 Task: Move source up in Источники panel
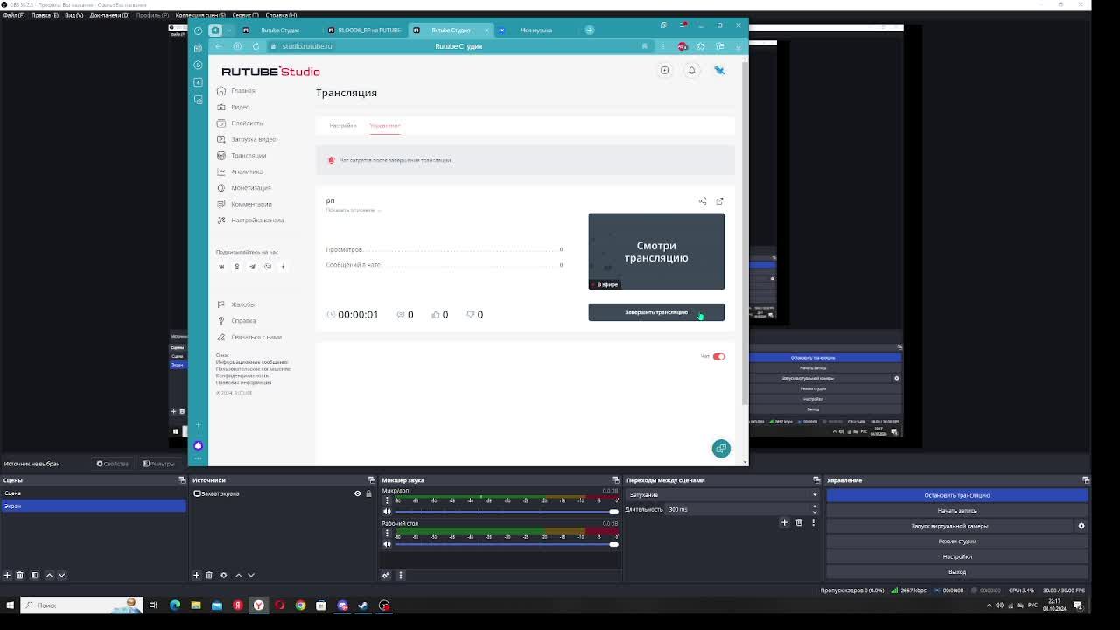click(238, 575)
